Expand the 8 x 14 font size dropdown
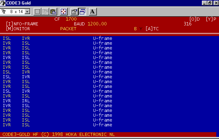The height and width of the screenshot is (139, 219). point(28,12)
